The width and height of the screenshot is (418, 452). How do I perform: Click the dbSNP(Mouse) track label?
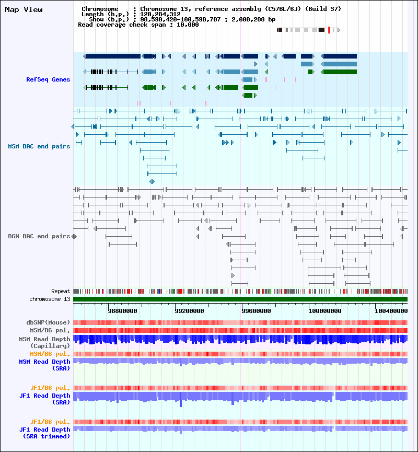point(48,322)
